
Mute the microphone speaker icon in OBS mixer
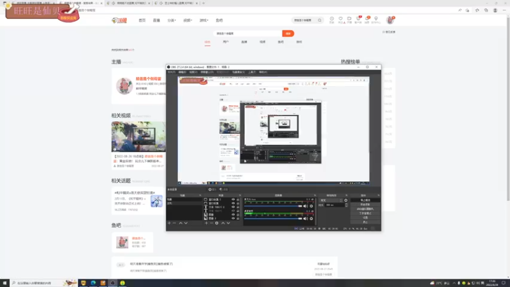[x=305, y=206]
